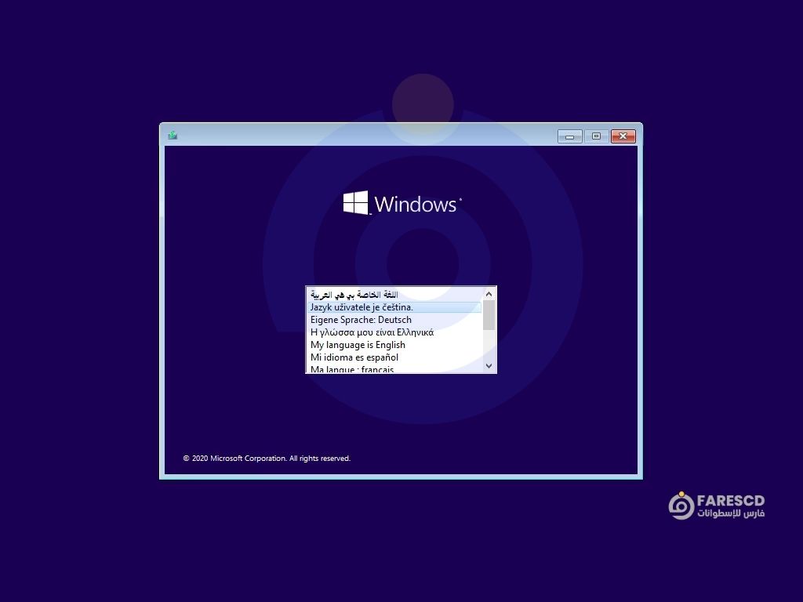Select the Arabic language entry
The image size is (803, 602).
click(x=394, y=295)
